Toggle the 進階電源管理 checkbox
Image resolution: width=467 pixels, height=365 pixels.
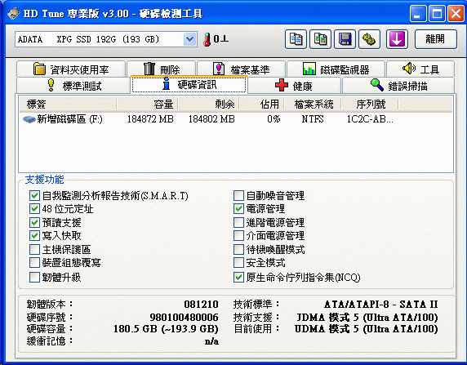click(x=238, y=222)
